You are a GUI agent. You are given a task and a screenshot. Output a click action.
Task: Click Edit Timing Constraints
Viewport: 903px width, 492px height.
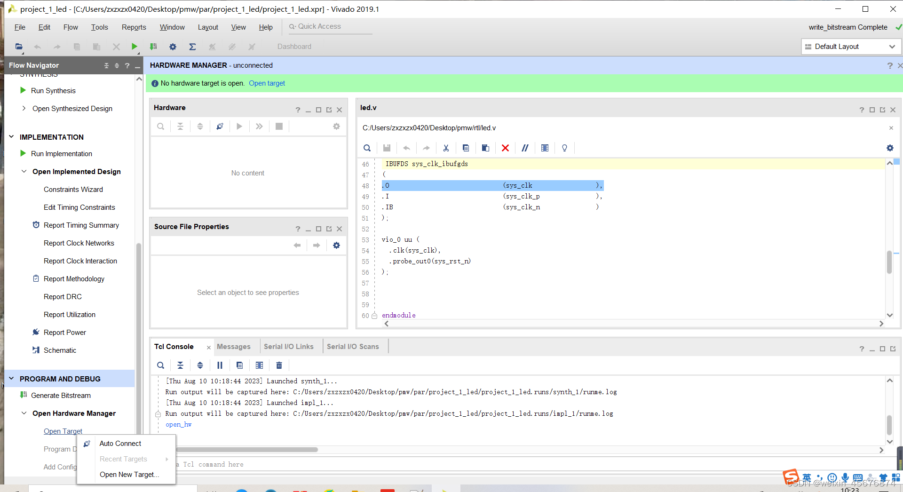[79, 207]
